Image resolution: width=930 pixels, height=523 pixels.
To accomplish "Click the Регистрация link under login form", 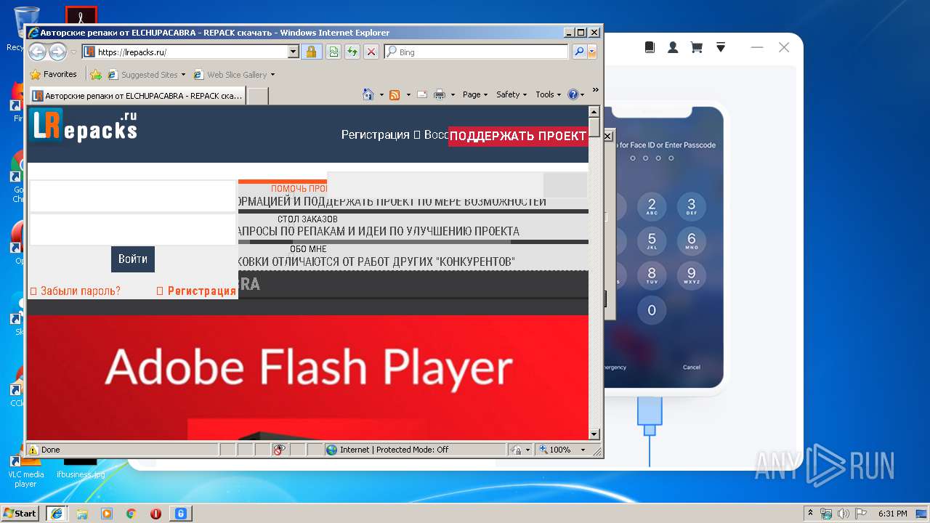I will pyautogui.click(x=201, y=291).
